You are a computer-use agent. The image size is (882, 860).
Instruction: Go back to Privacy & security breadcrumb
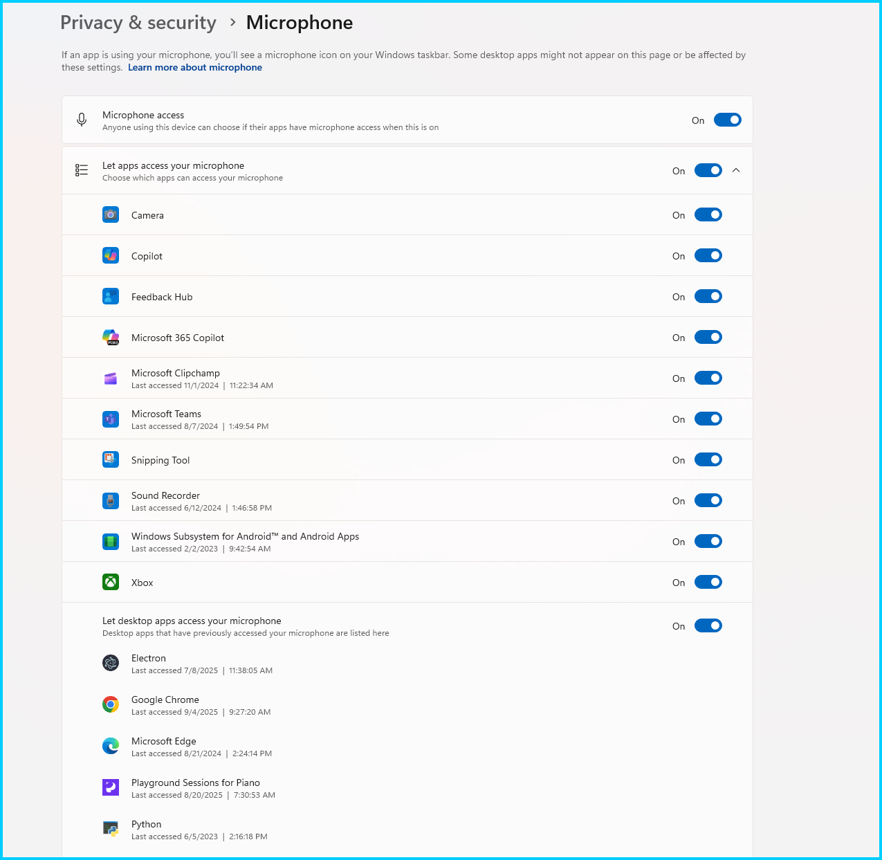tap(138, 23)
